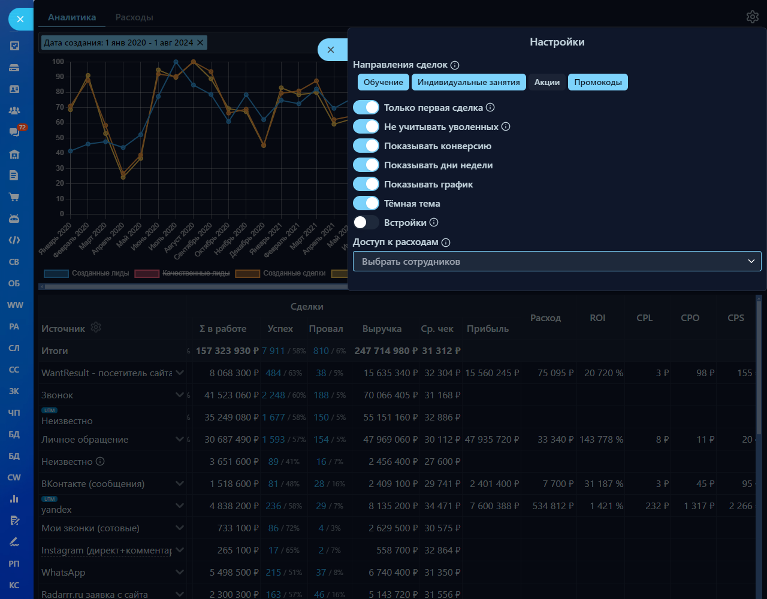Click info icon beside Направления сделок
Viewport: 767px width, 599px height.
pos(455,65)
